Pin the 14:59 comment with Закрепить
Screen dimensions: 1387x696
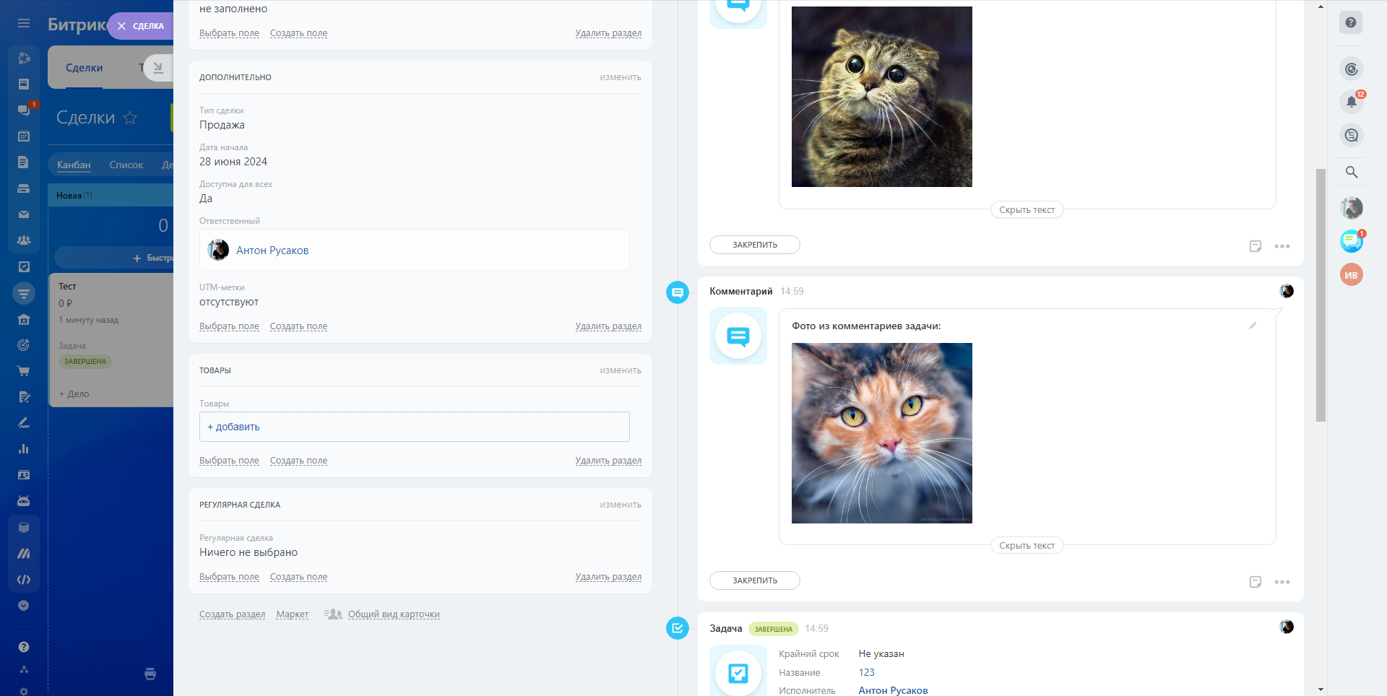click(x=755, y=580)
